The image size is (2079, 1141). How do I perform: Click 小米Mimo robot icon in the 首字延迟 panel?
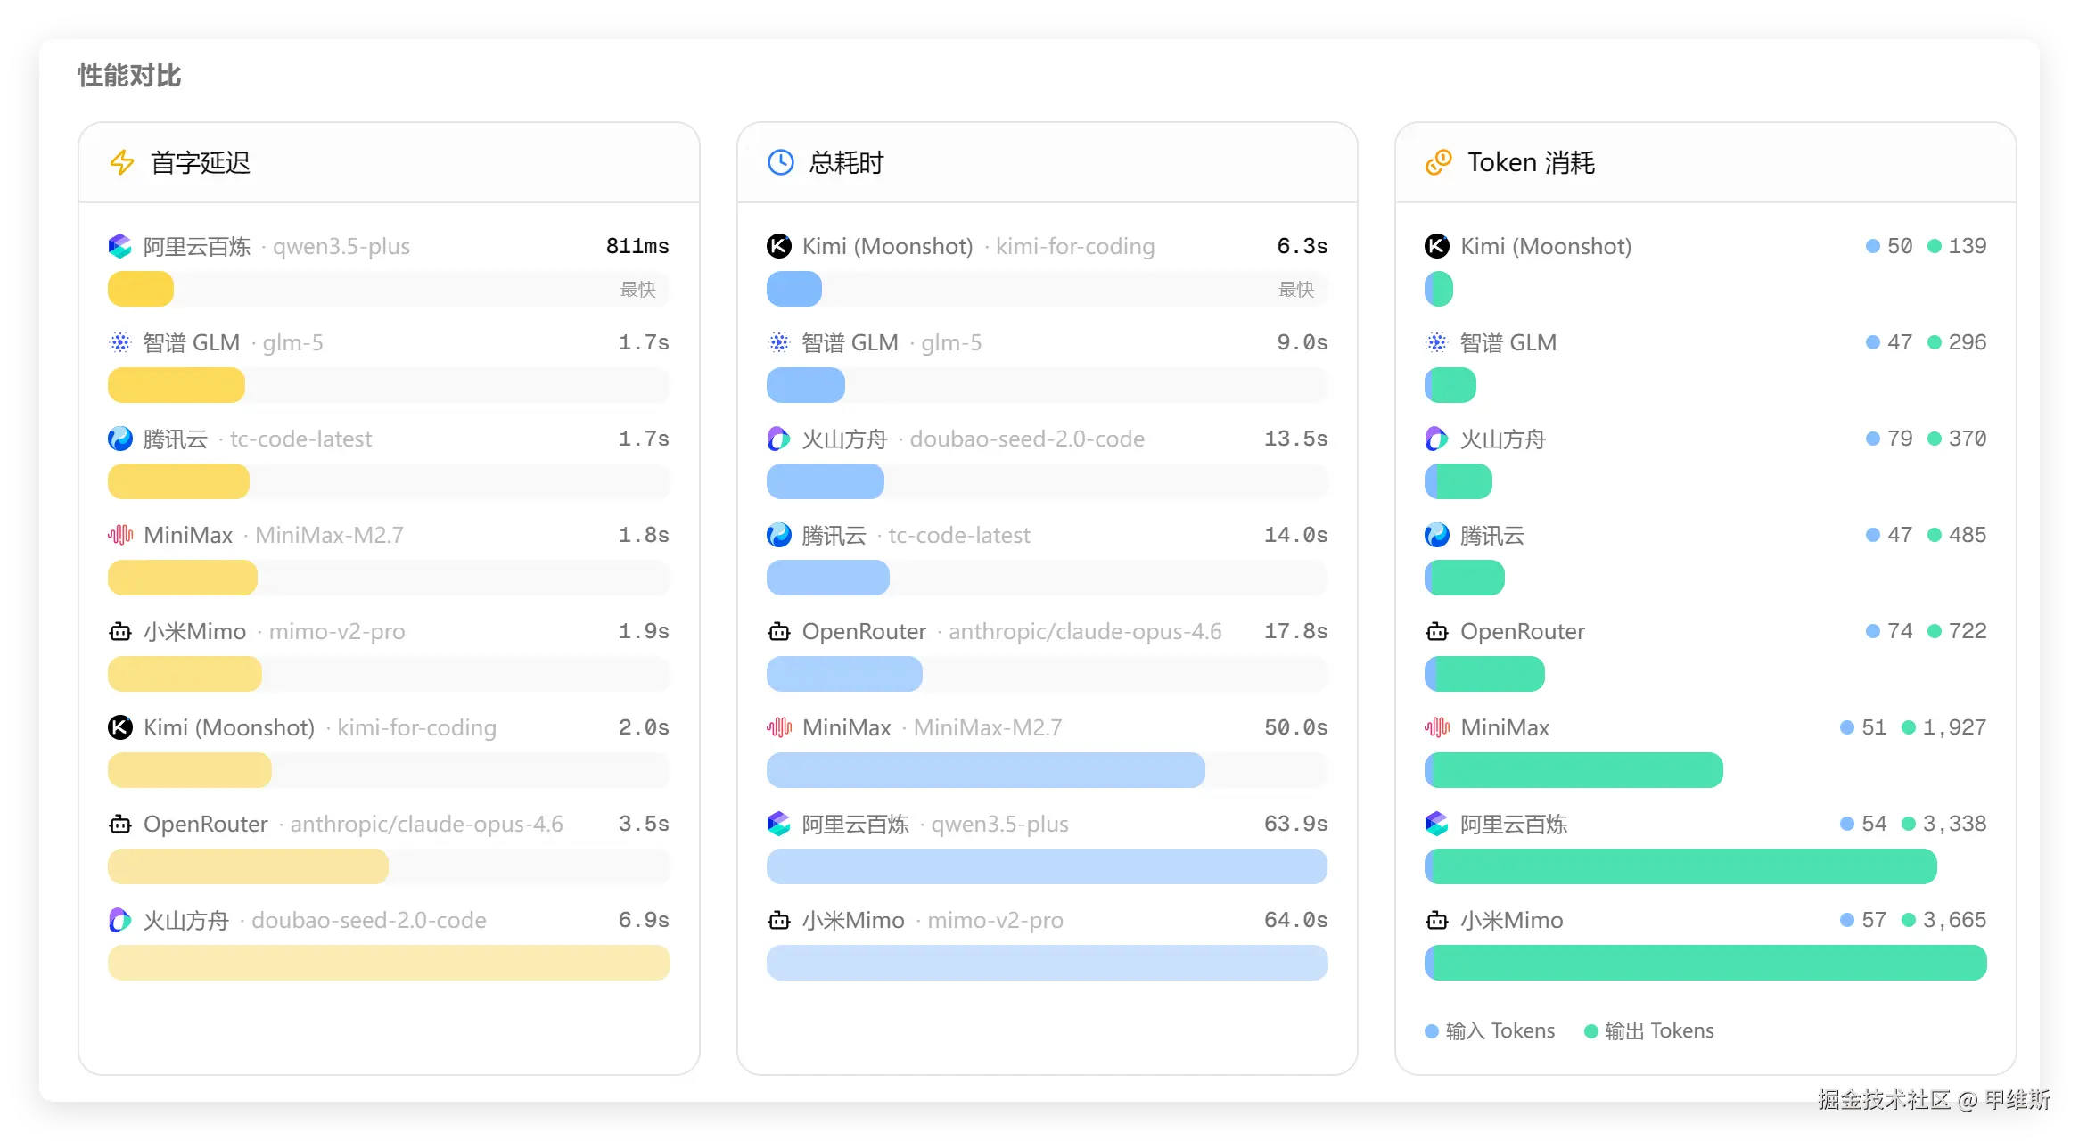[x=120, y=631]
